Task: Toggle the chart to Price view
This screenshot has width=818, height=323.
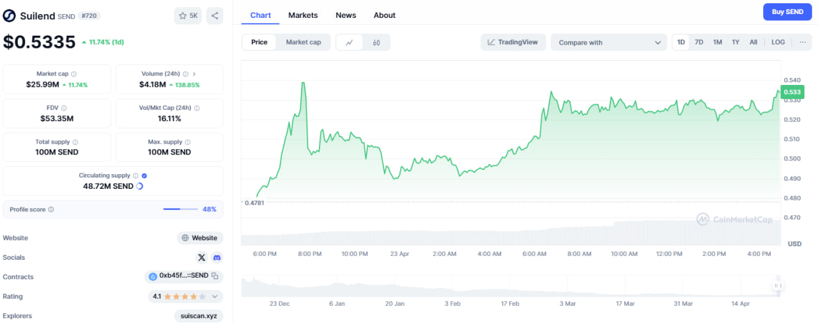Action: pos(259,42)
